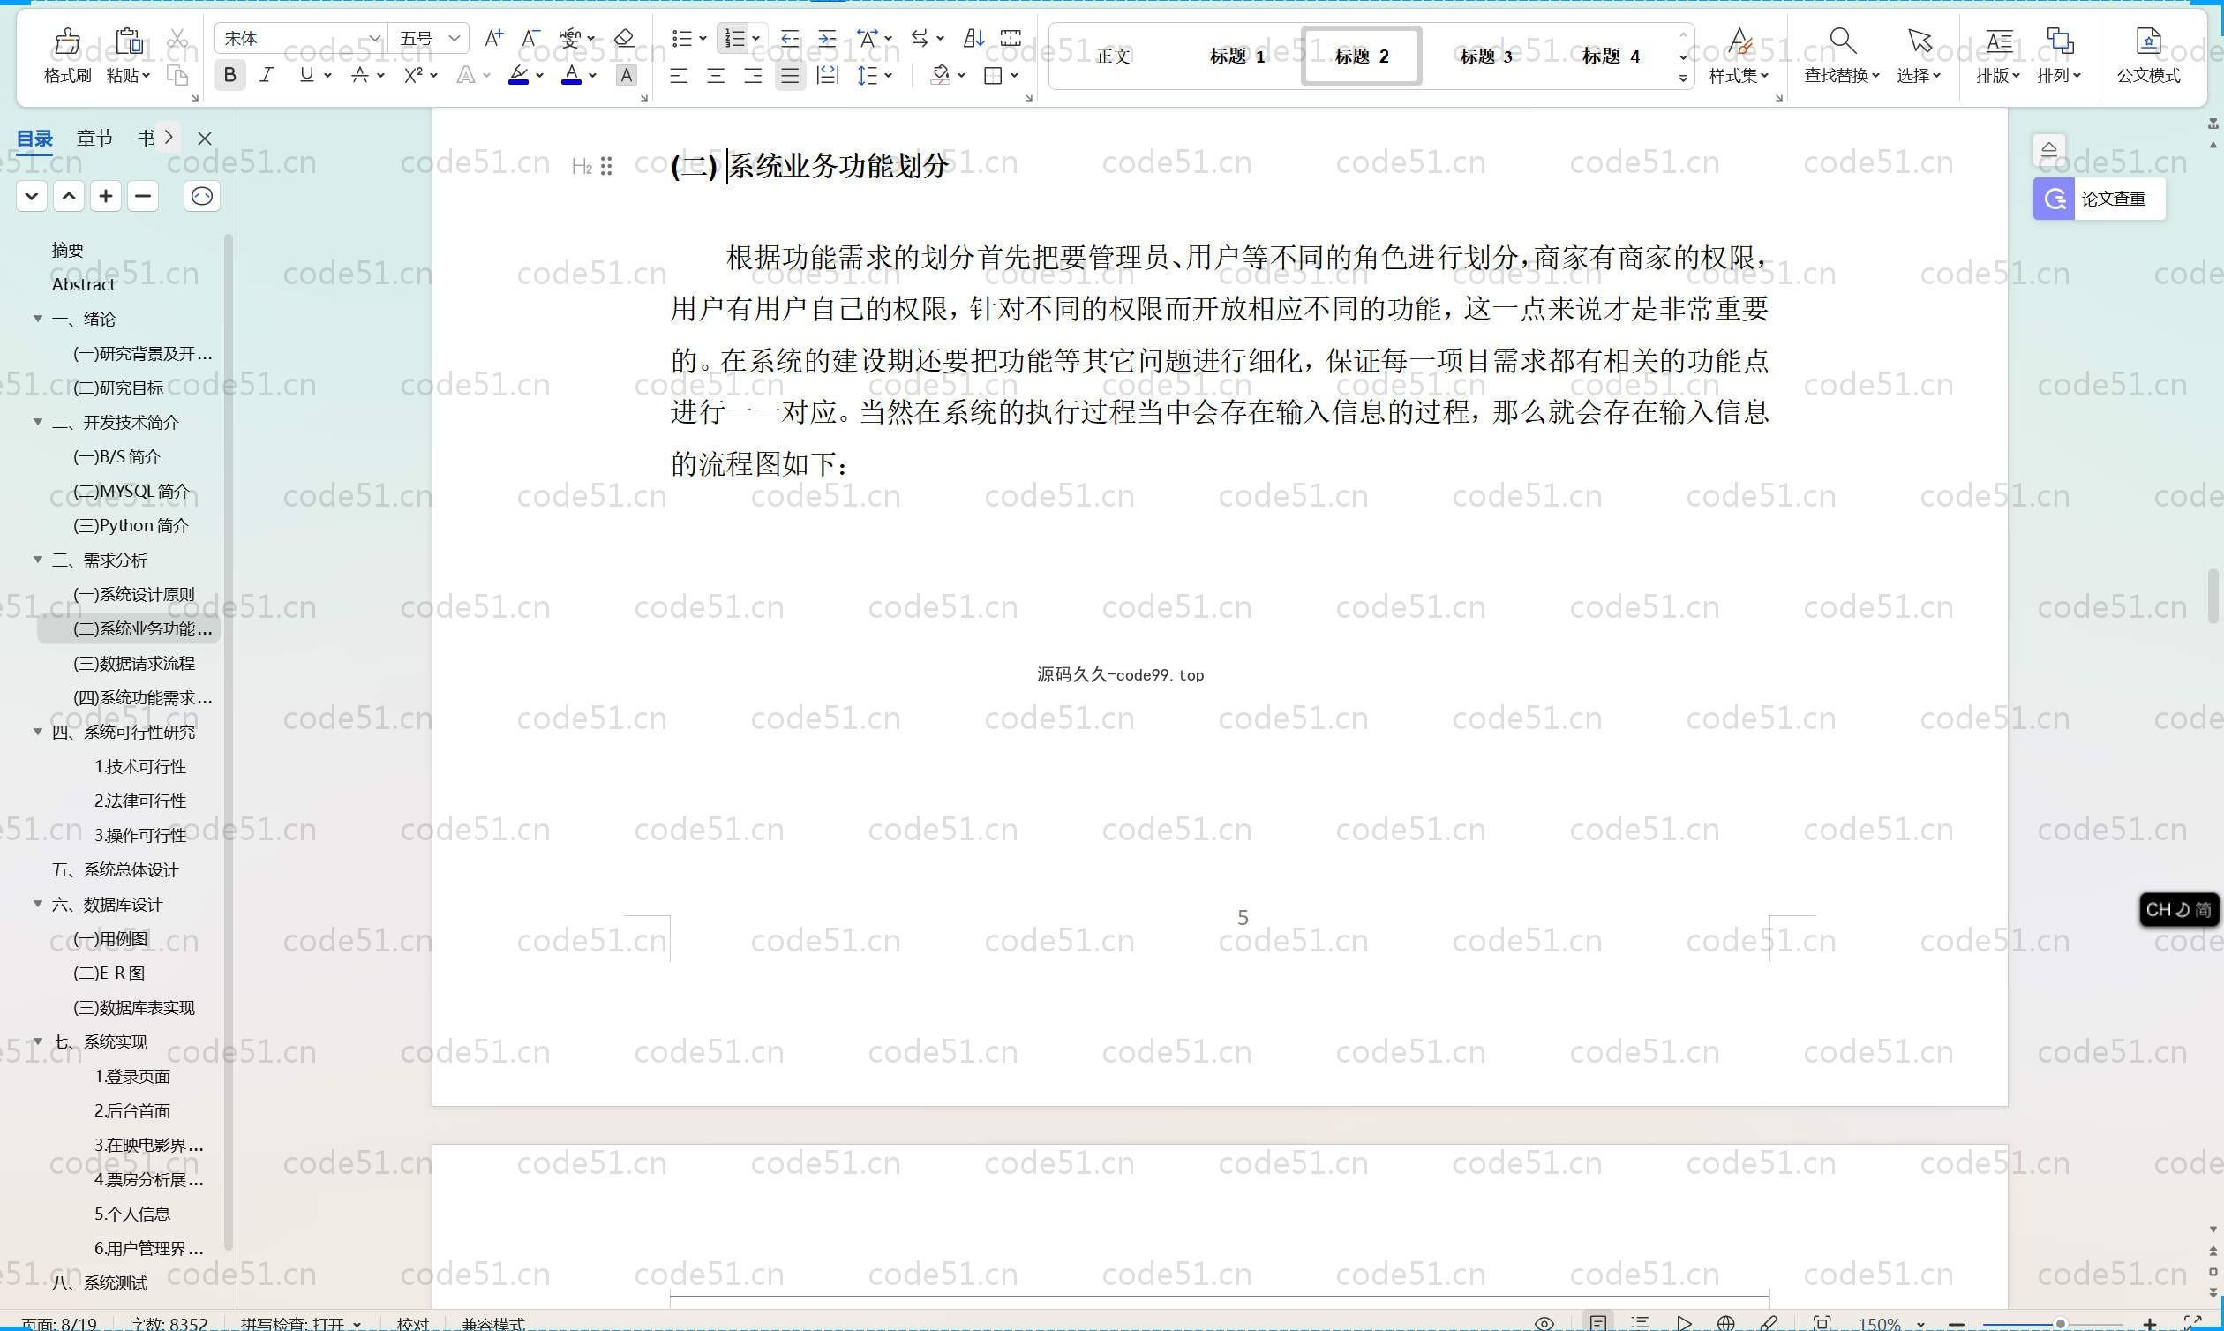Switch to outline view in status bar

click(1640, 1323)
